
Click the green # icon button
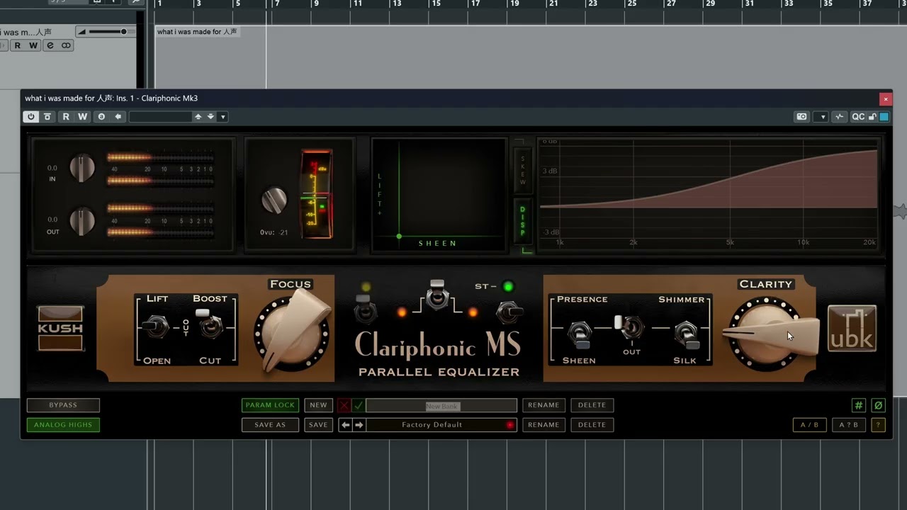click(x=859, y=405)
